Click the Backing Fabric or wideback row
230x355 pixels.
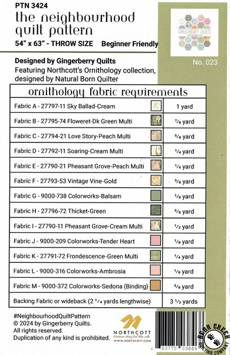point(107,301)
